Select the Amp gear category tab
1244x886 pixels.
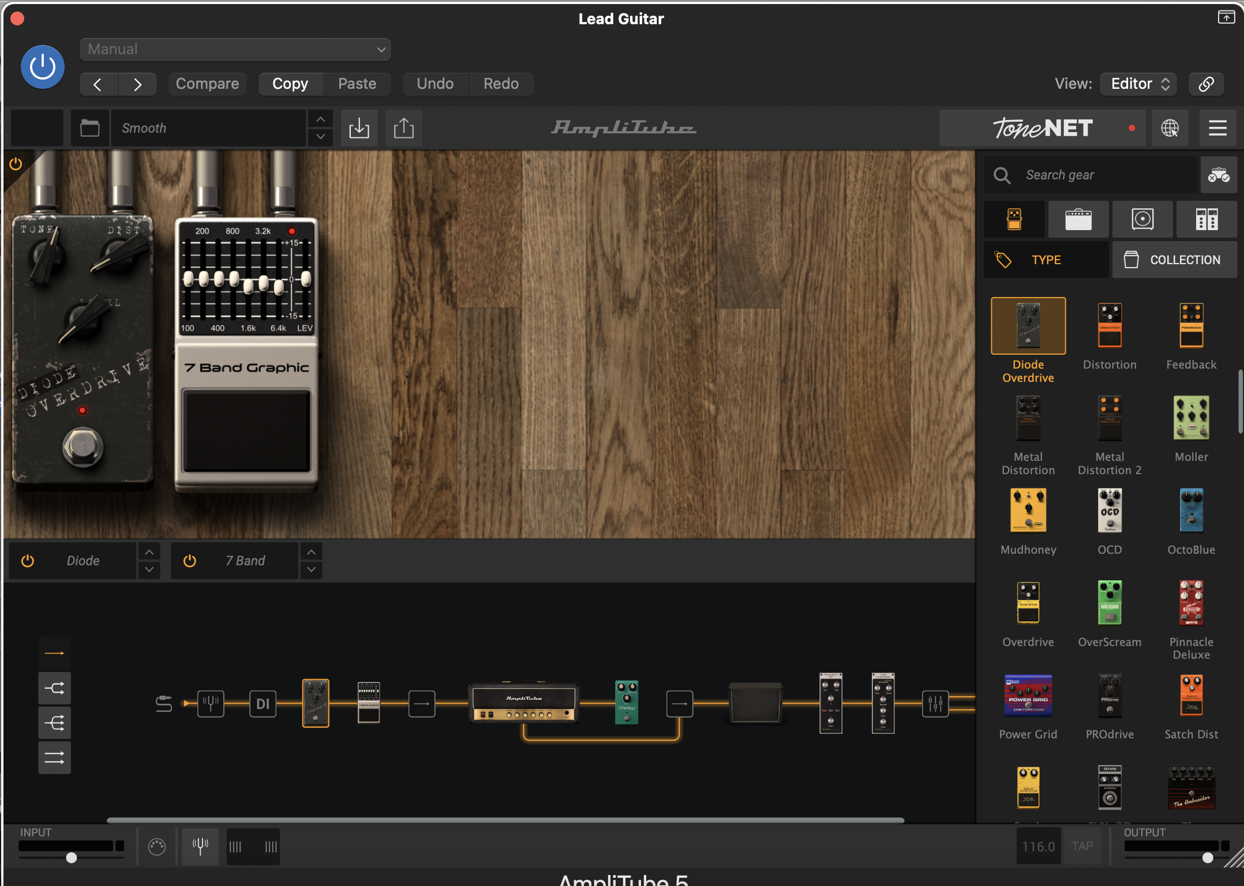point(1078,219)
